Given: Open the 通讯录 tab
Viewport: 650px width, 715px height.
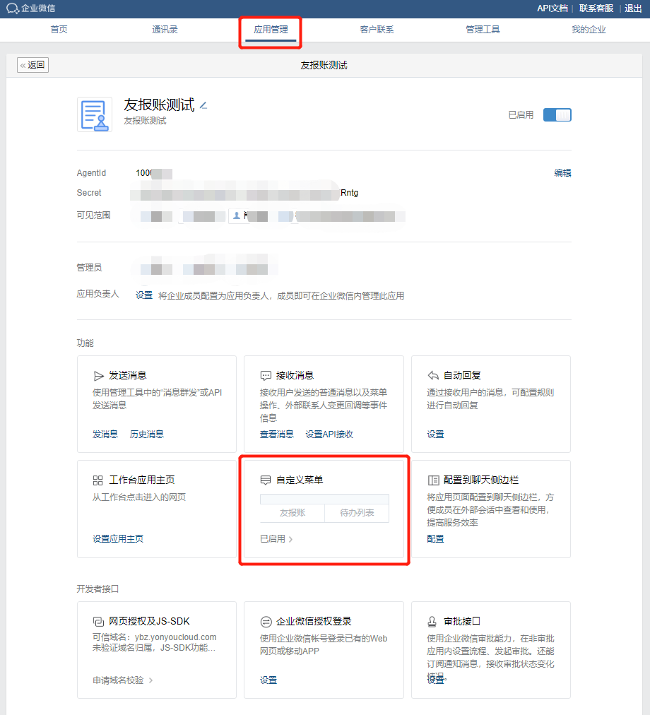Looking at the screenshot, I should pos(165,30).
